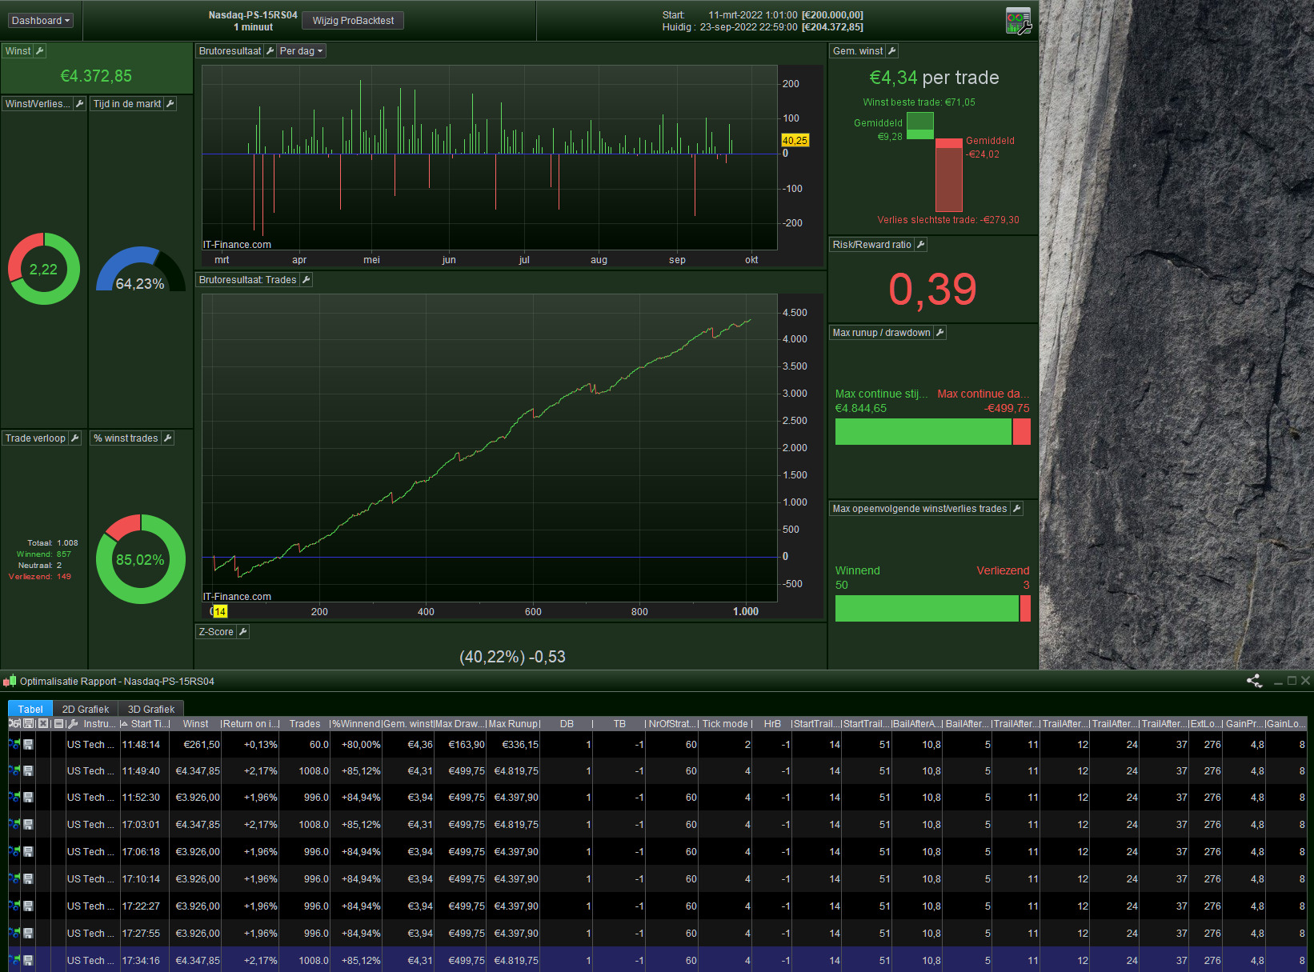Click the X icon in the table header
This screenshot has width=1314, height=972.
pyautogui.click(x=43, y=724)
